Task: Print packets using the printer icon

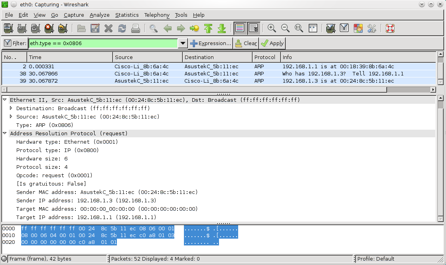Action: click(135, 28)
